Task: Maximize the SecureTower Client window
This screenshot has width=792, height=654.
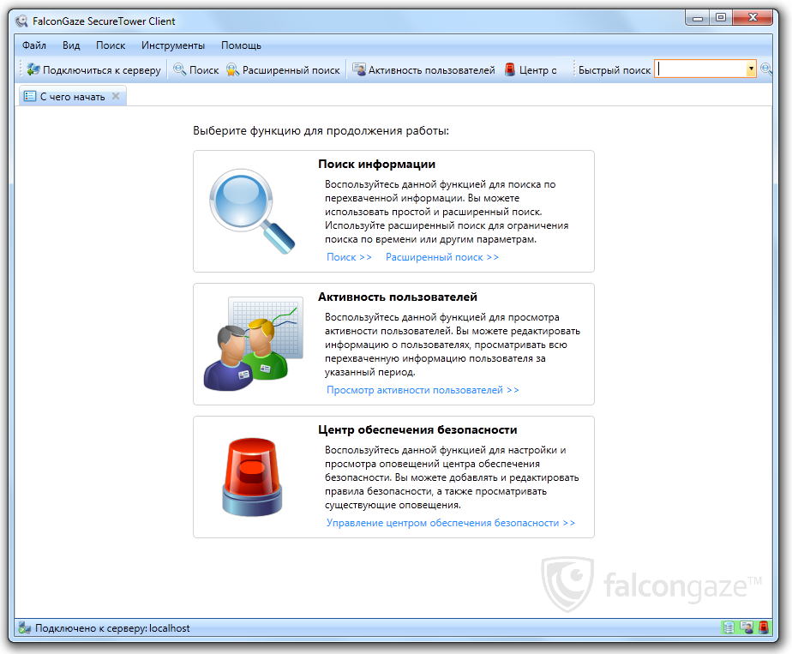Action: pyautogui.click(x=721, y=18)
